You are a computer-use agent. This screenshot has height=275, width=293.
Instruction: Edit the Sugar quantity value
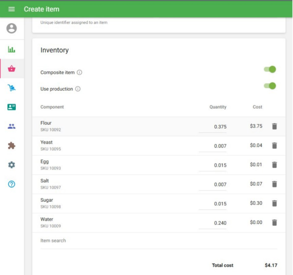(x=213, y=204)
